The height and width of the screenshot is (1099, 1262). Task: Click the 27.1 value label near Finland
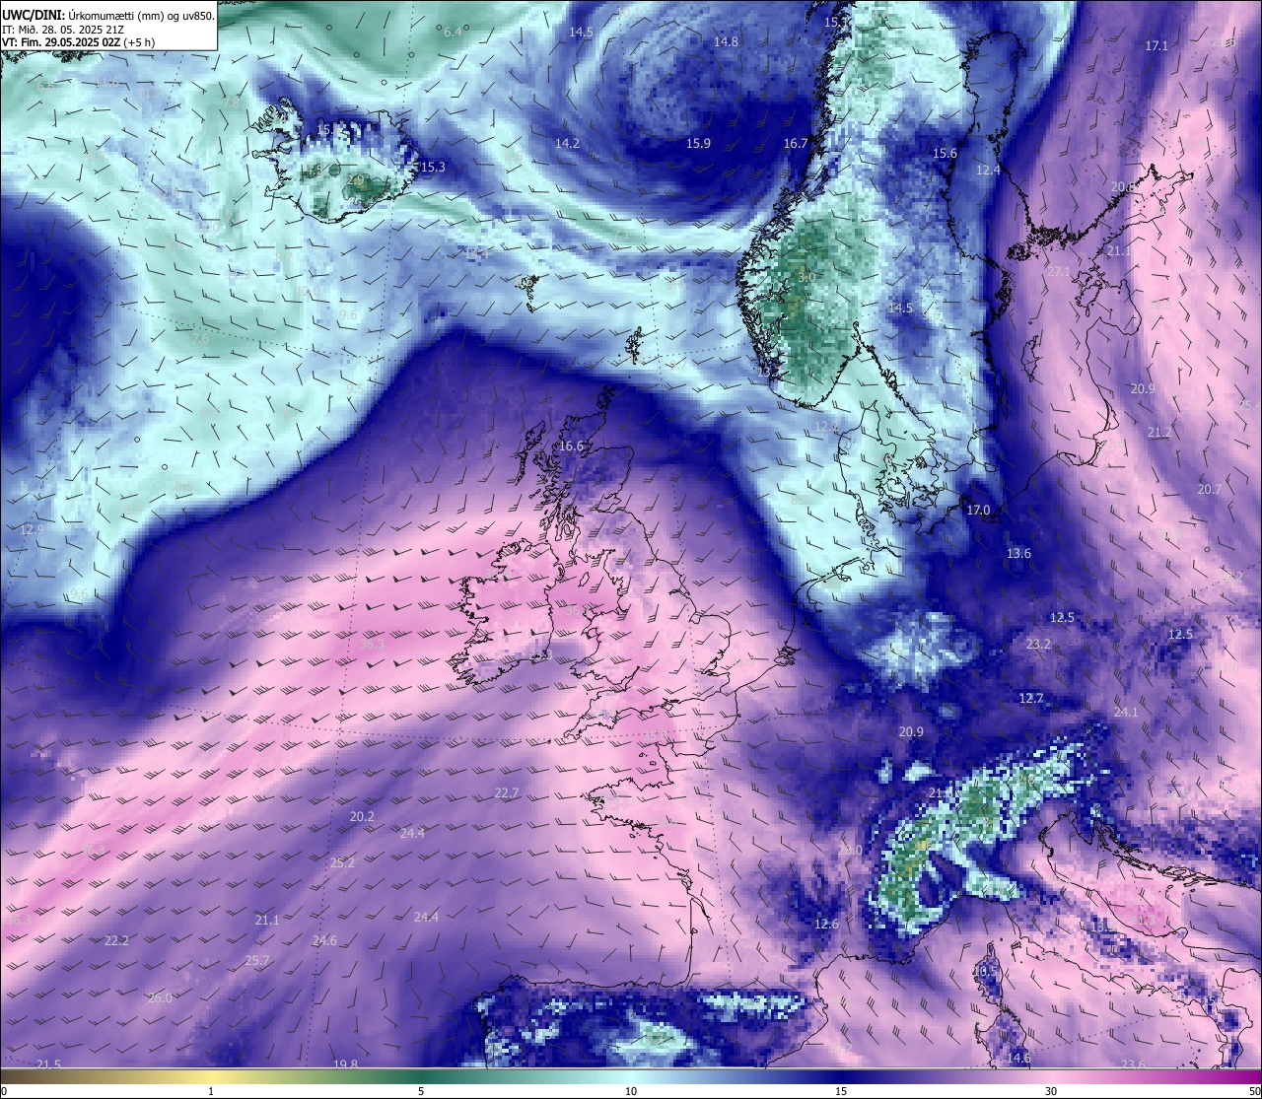point(1058,271)
